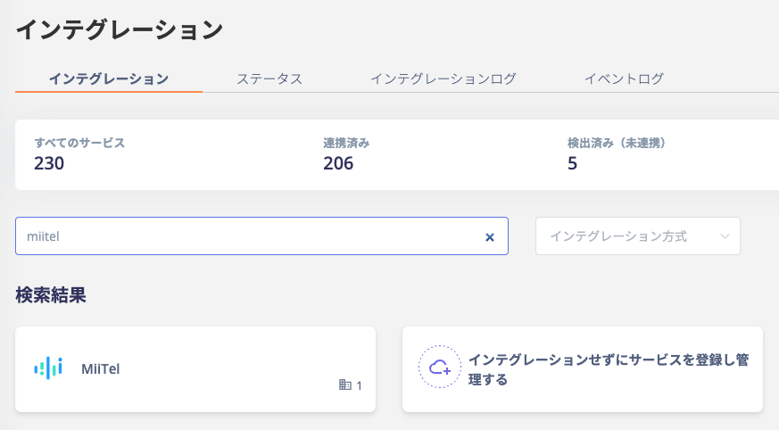
Task: Click the 検出済み（未連携） 5 statistic
Action: pos(616,154)
